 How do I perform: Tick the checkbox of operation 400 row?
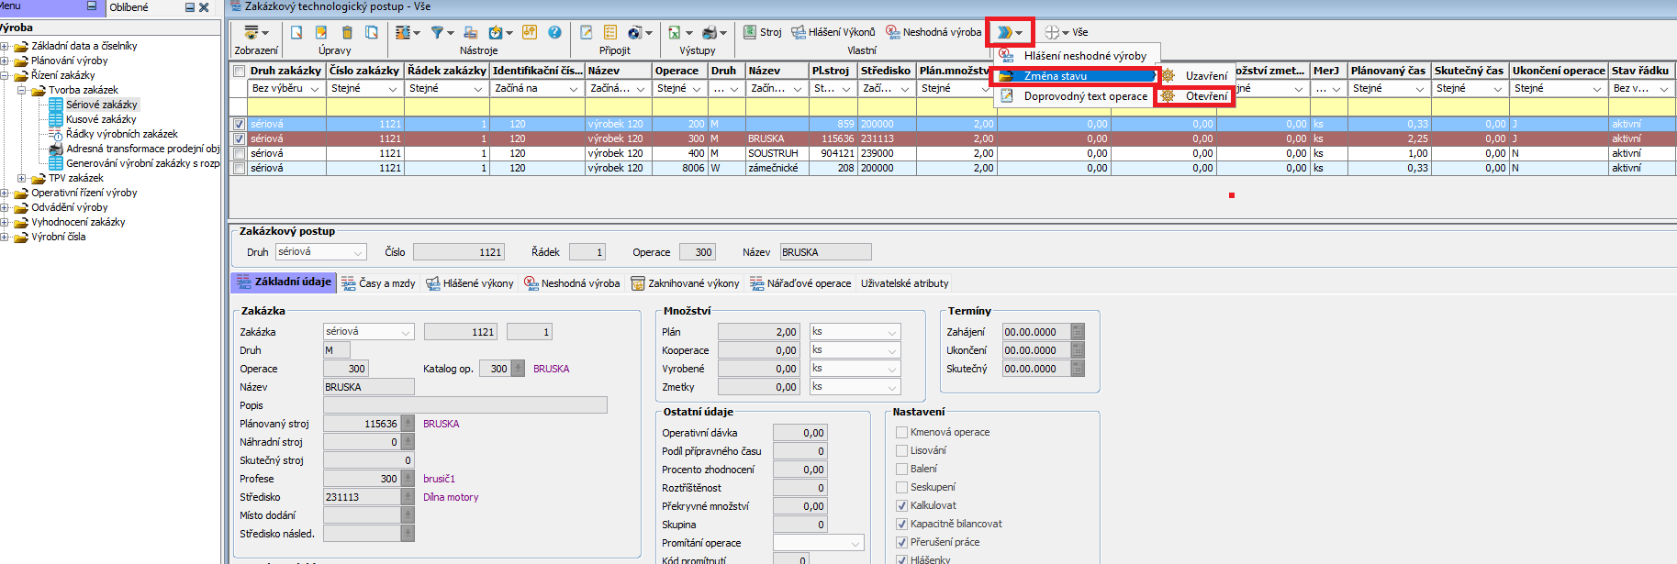pyautogui.click(x=240, y=154)
